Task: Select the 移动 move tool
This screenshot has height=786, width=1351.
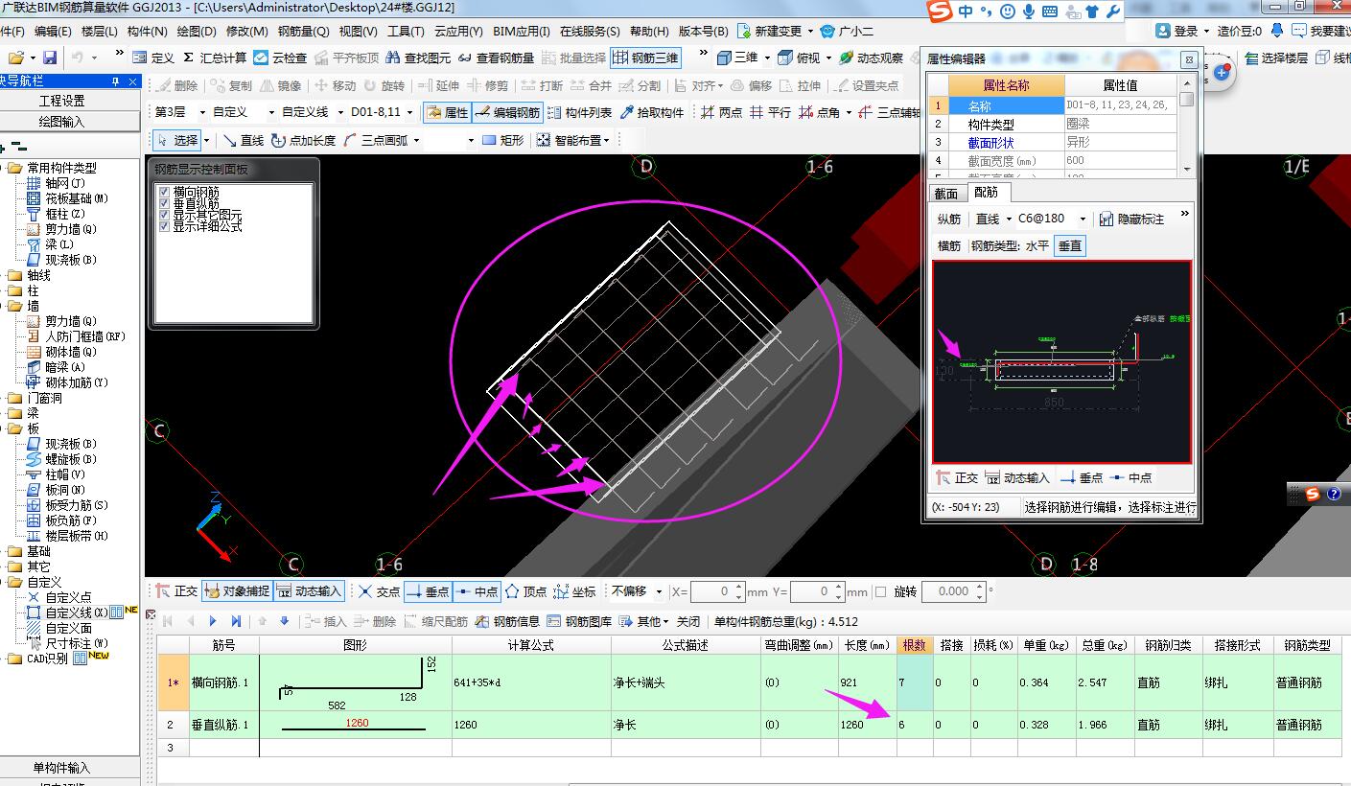Action: point(335,85)
